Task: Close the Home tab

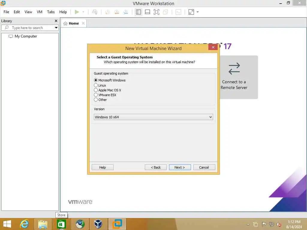Action: [x=83, y=23]
